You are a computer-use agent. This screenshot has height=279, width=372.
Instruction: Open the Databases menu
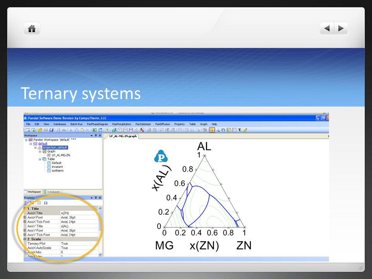click(60, 124)
